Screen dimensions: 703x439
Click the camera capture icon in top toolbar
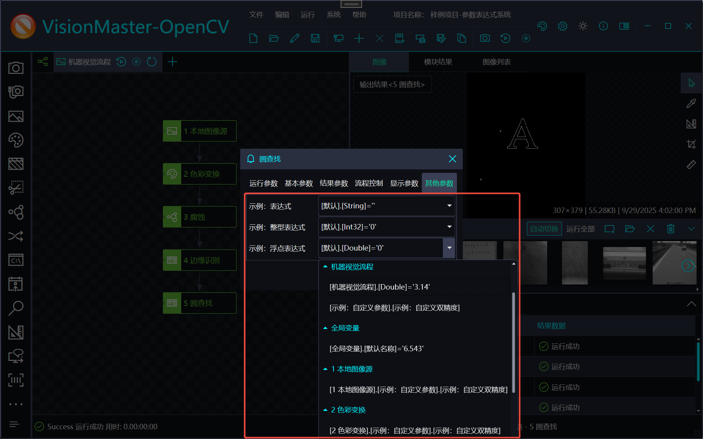coord(485,38)
